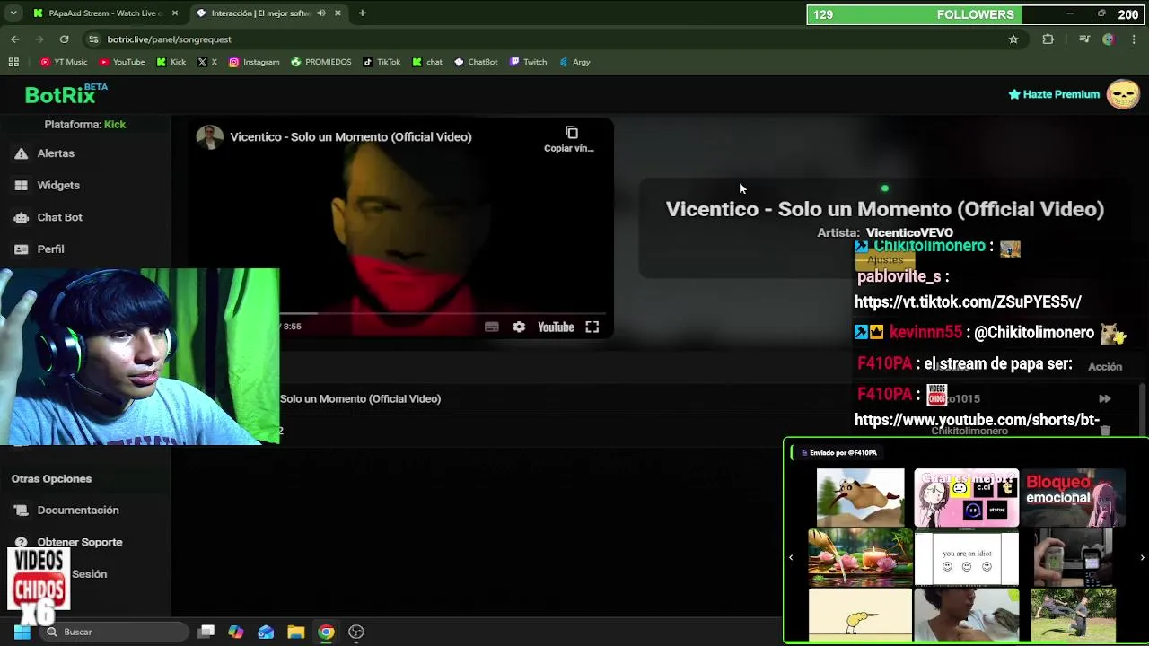Open YouTube player settings gear
The image size is (1149, 646).
[519, 327]
